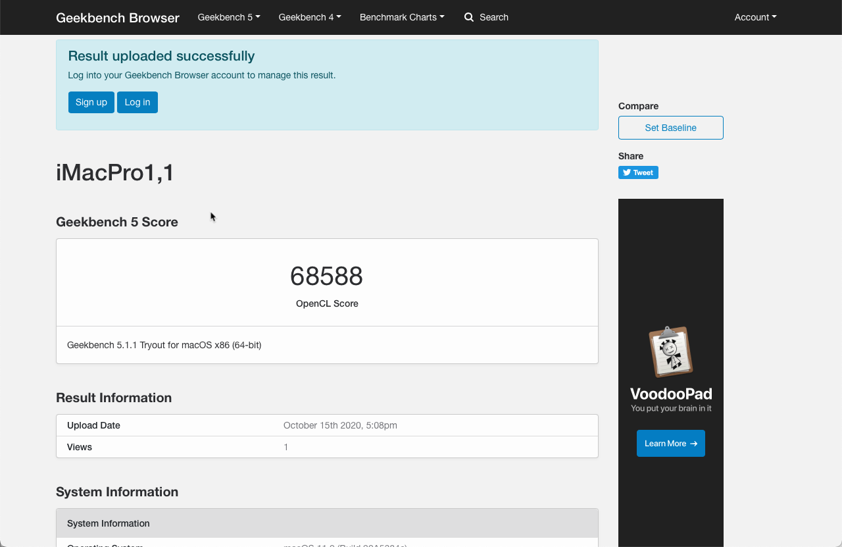Click the Share sidebar label
Viewport: 842px width, 547px height.
coord(631,156)
